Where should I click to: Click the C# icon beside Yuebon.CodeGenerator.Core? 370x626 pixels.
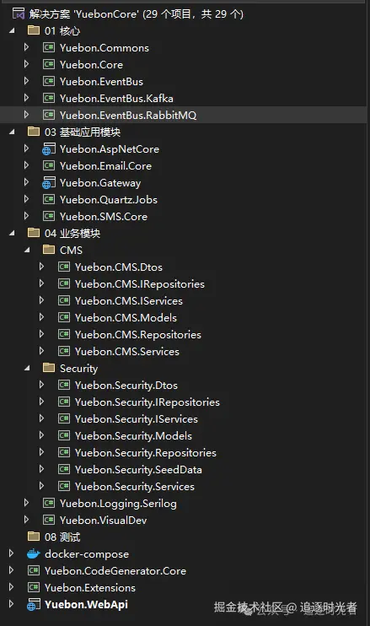tap(34, 570)
